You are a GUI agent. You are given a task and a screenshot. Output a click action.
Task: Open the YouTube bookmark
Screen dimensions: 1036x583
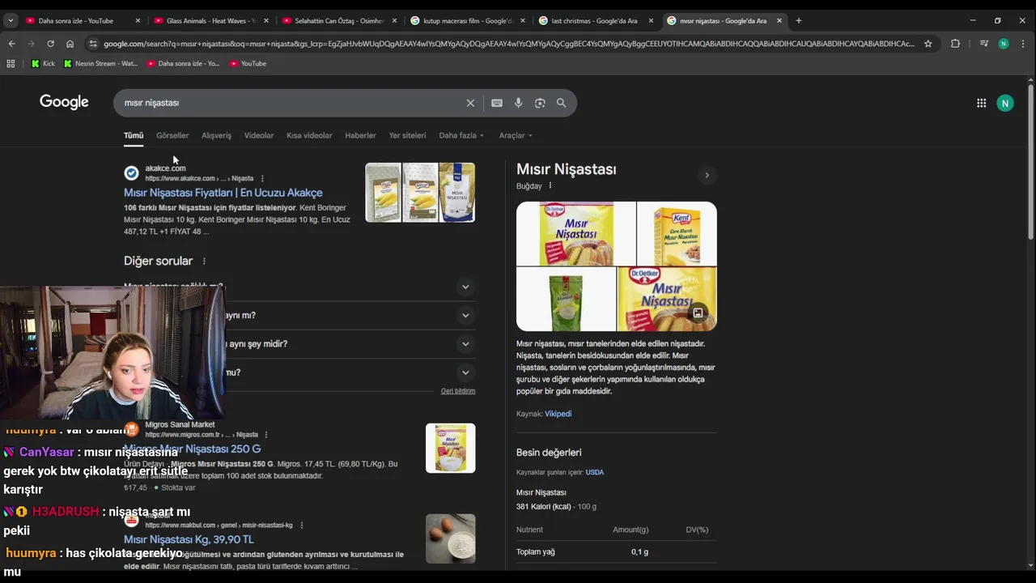248,63
